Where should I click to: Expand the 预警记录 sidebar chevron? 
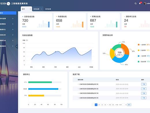[13, 41]
